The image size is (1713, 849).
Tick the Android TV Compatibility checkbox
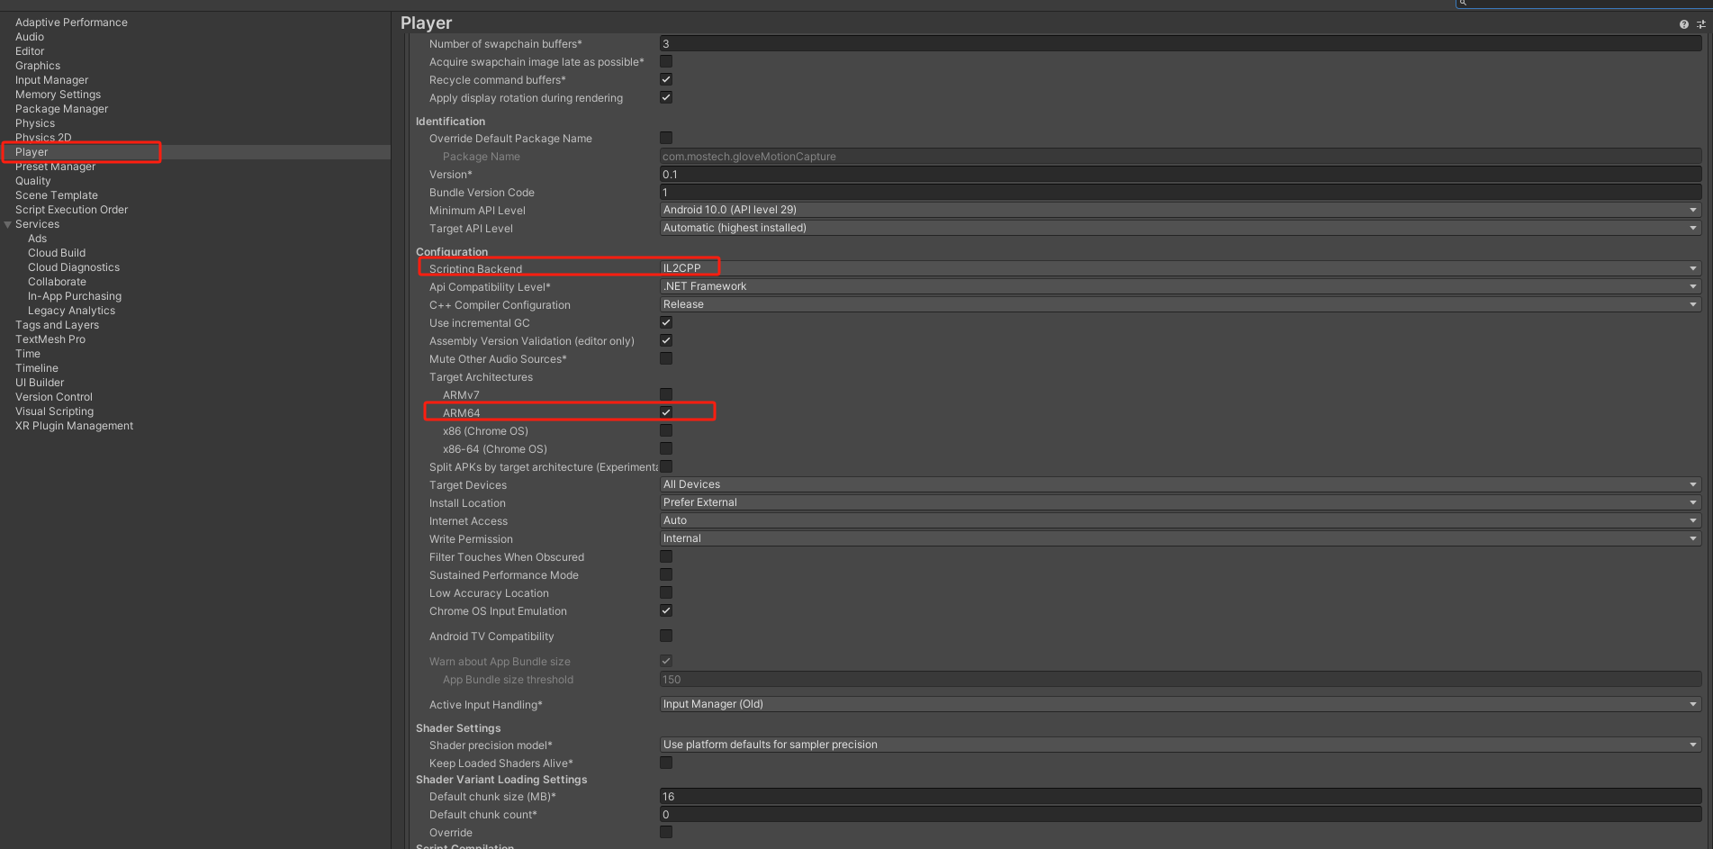click(x=666, y=636)
